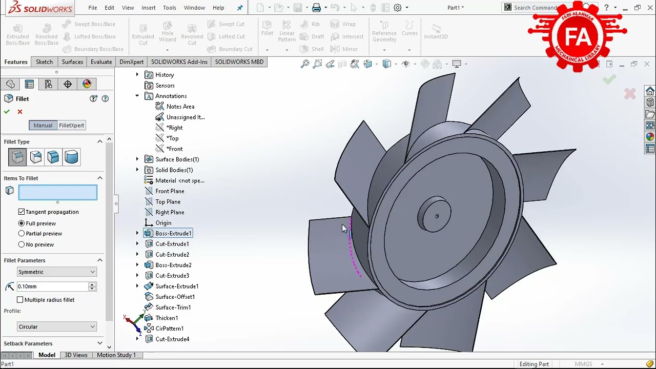
Task: Click the Save icon in toolbar
Action: coord(297,8)
